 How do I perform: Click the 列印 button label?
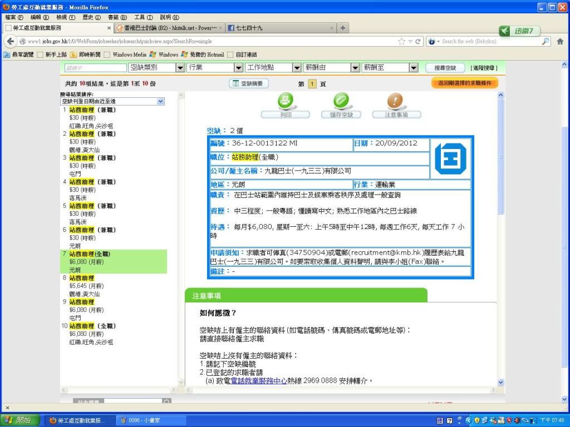pyautogui.click(x=286, y=115)
